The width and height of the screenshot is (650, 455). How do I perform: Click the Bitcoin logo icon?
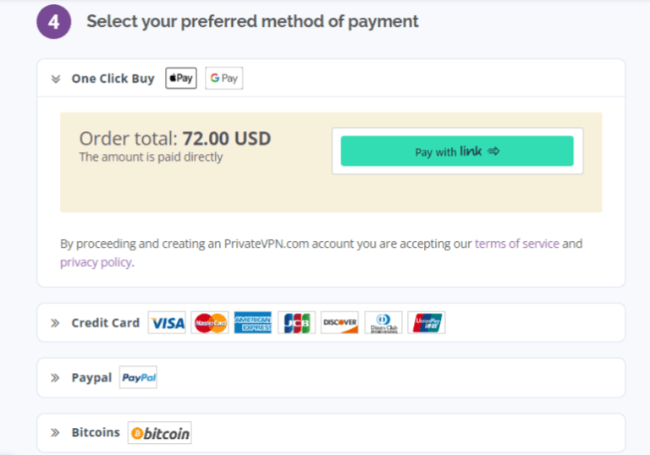tap(160, 433)
